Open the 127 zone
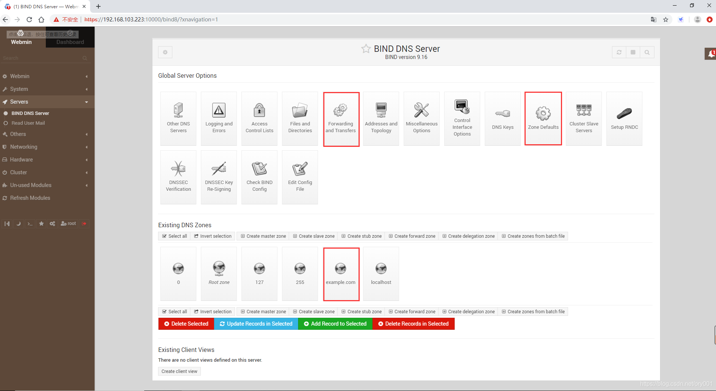 [259, 274]
